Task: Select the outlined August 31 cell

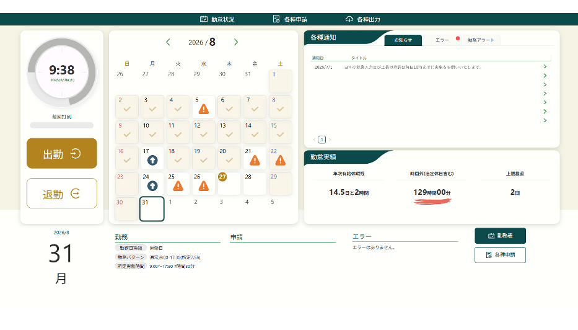Action: point(152,209)
